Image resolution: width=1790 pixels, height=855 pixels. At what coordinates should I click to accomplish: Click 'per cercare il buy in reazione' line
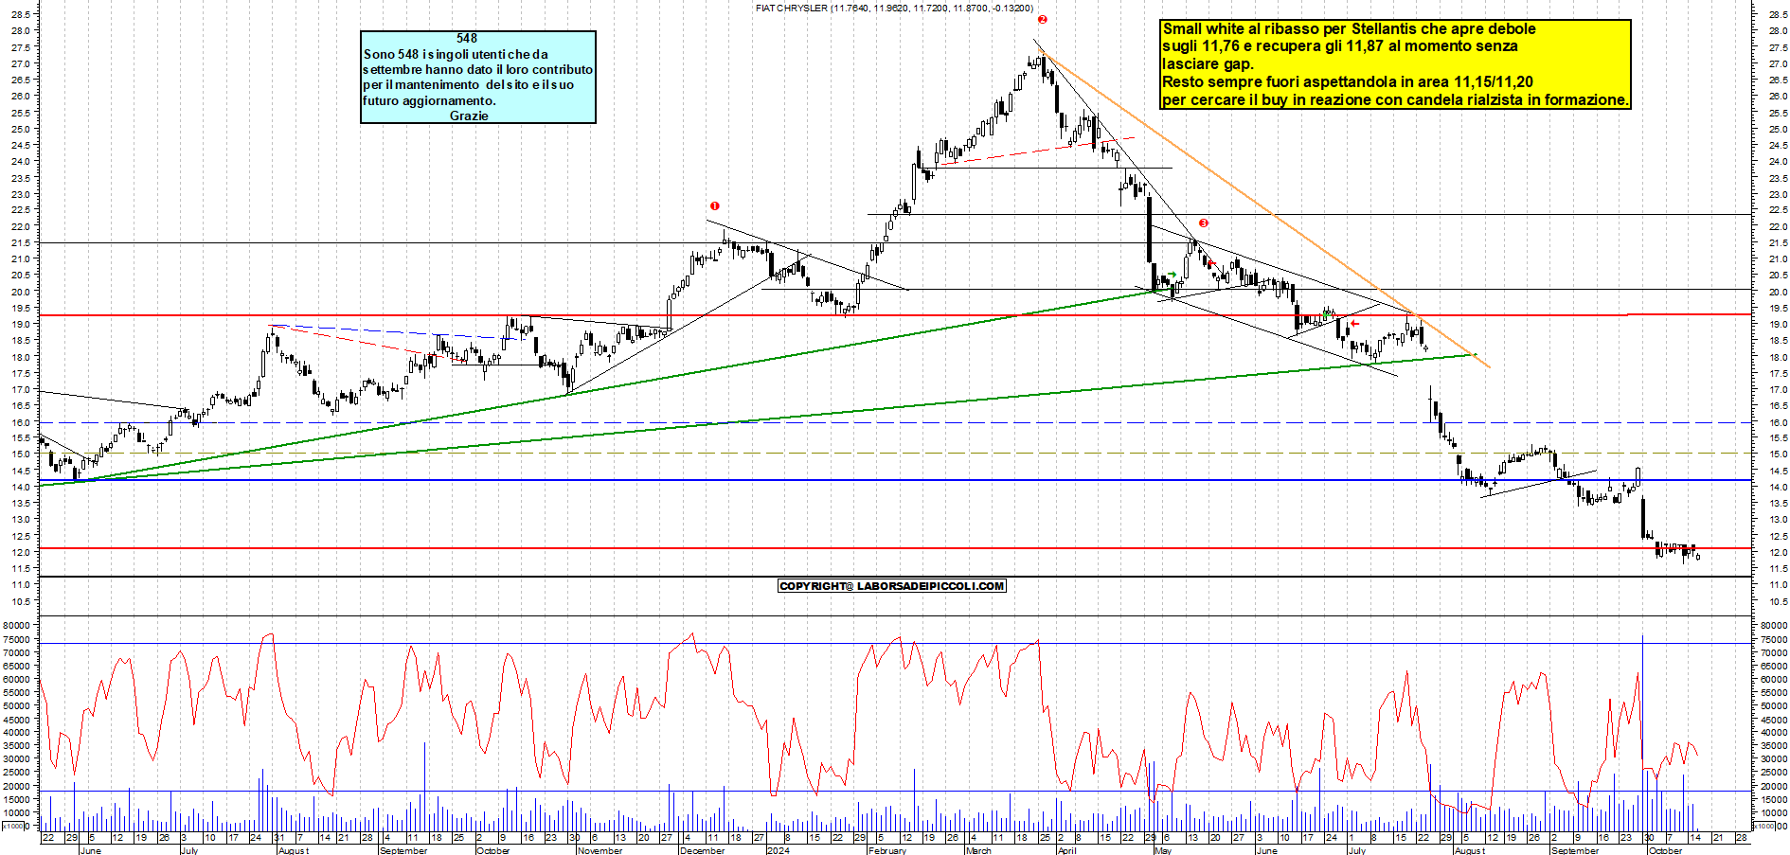point(1395,99)
